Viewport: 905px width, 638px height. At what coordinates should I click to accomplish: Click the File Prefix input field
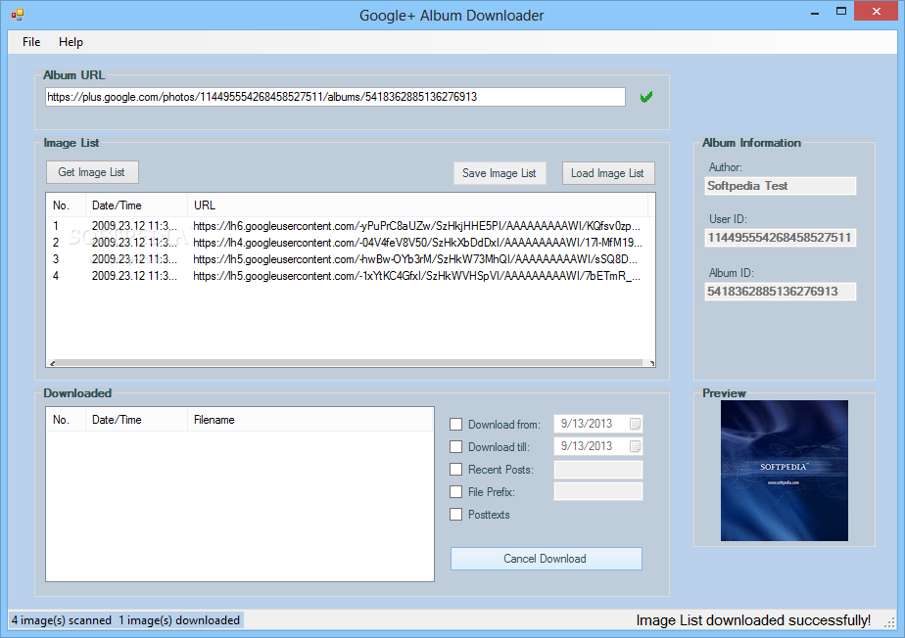(x=597, y=491)
